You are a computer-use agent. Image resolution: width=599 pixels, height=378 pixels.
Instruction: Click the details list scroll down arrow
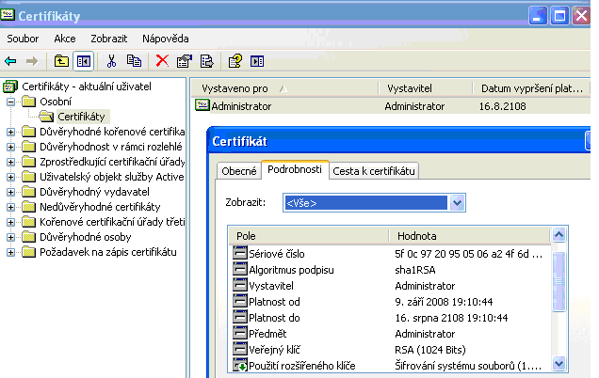pos(559,363)
